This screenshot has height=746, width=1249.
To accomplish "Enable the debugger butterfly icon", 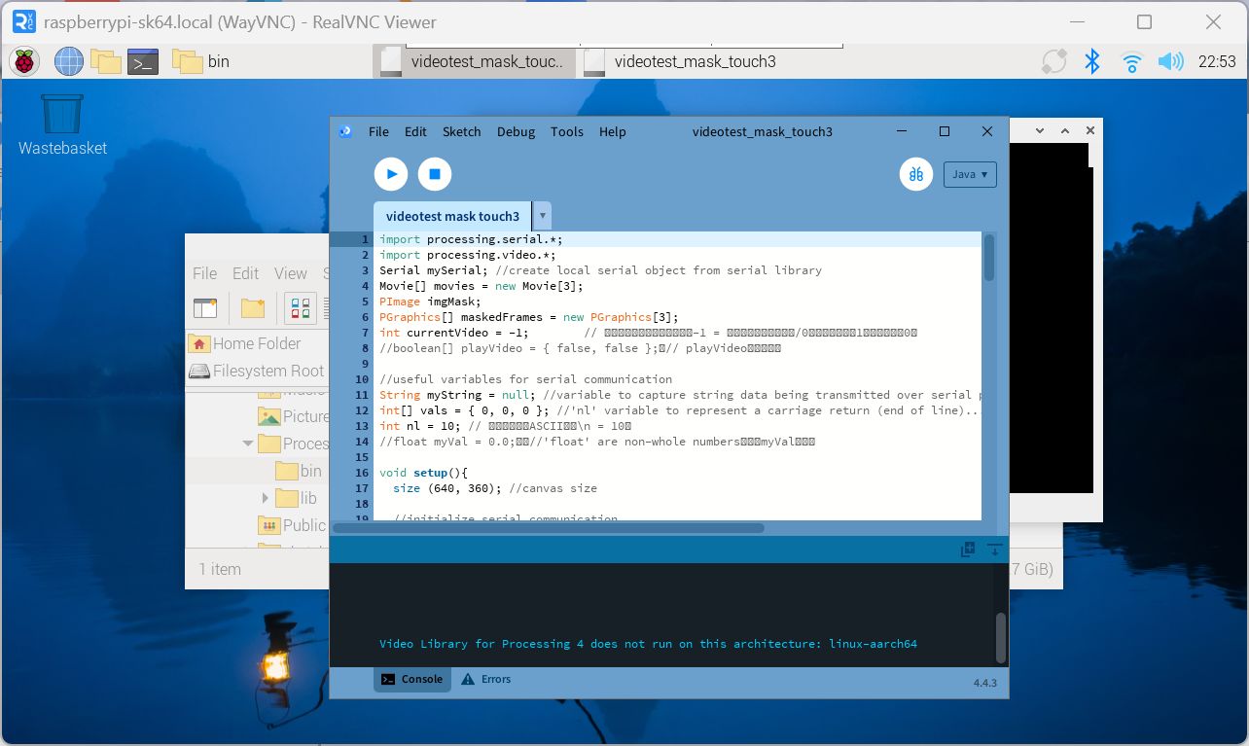I will (916, 174).
